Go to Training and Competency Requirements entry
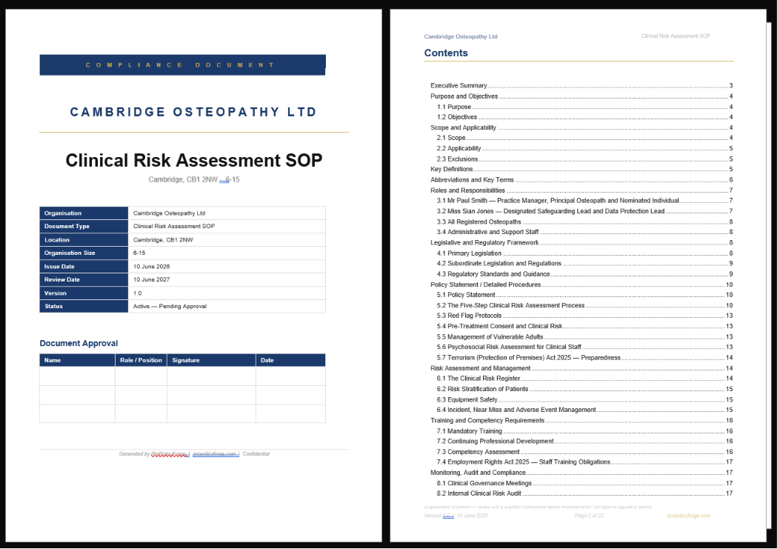777x549 pixels. [581, 420]
